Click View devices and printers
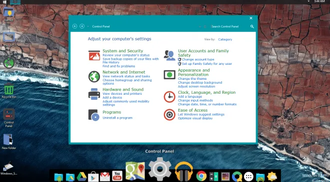 pyautogui.click(x=122, y=94)
